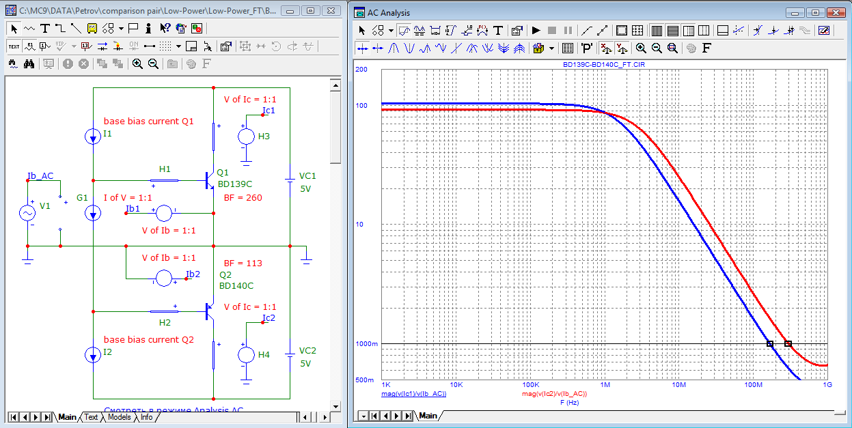Activate the Info mode tool
The image size is (852, 428).
point(149,28)
